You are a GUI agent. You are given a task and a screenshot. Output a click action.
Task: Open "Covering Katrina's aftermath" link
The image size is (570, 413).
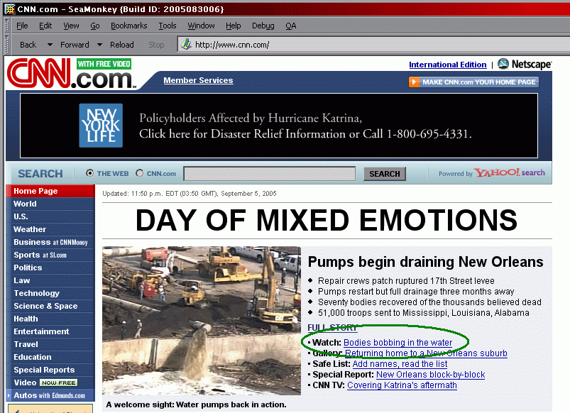[402, 385]
